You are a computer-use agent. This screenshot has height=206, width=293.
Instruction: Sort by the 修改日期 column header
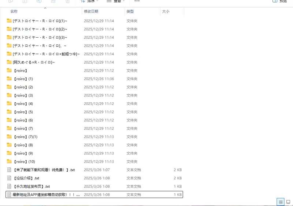91,11
